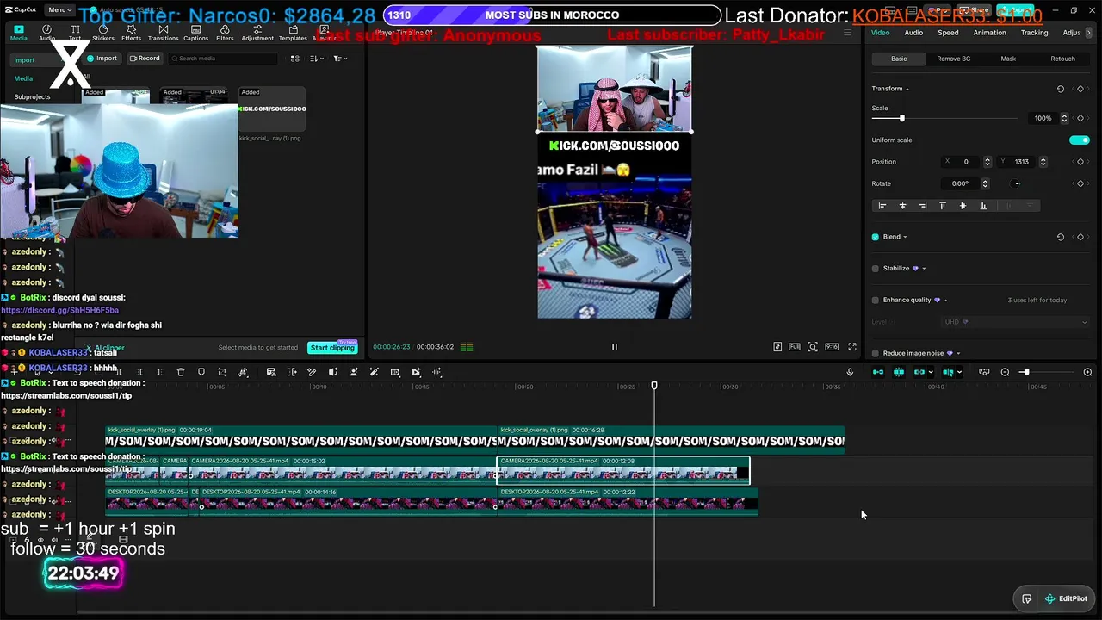Expand the Blend section arrow
Viewport: 1102px width, 620px height.
tap(905, 237)
